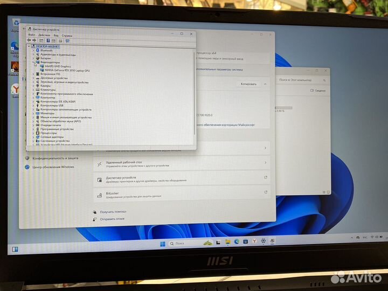
Task: Click the Bluetooth category icon
Action: pos(37,51)
